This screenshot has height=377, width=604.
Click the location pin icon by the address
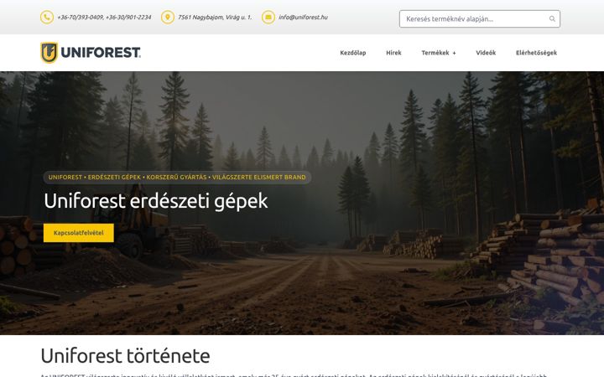[x=168, y=18]
